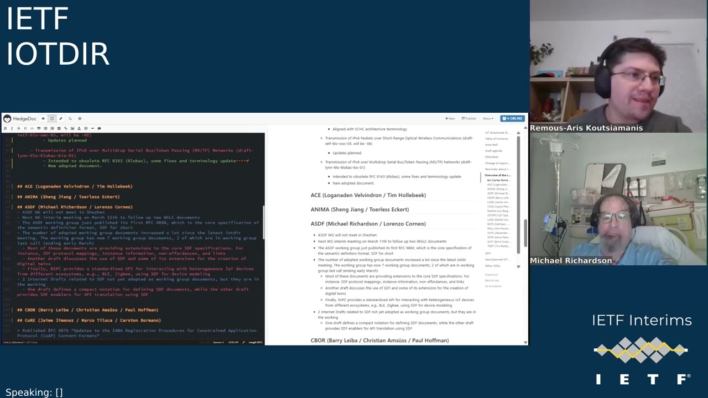
Task: Click '## ASDF (Michael Richardson / Lorenzo Corneo)' editor line
Action: coord(75,207)
